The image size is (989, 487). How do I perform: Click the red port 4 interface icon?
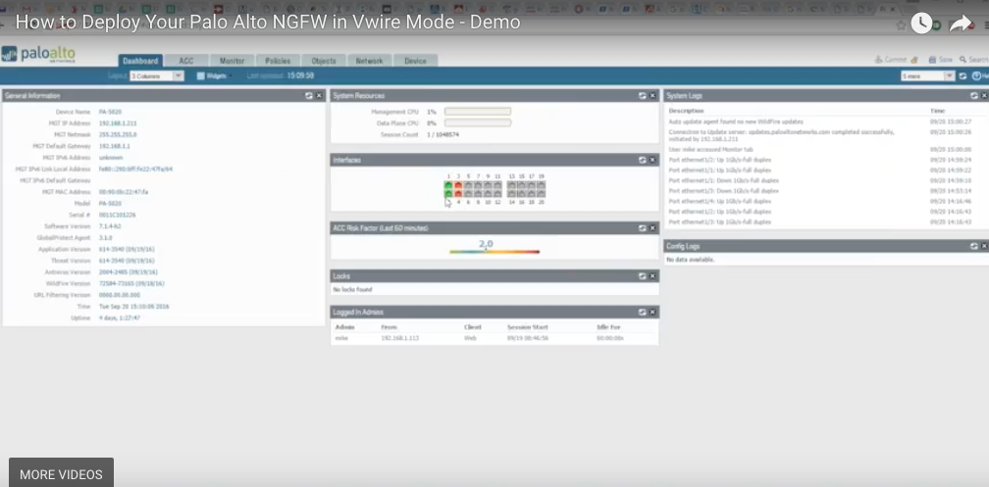[x=458, y=193]
